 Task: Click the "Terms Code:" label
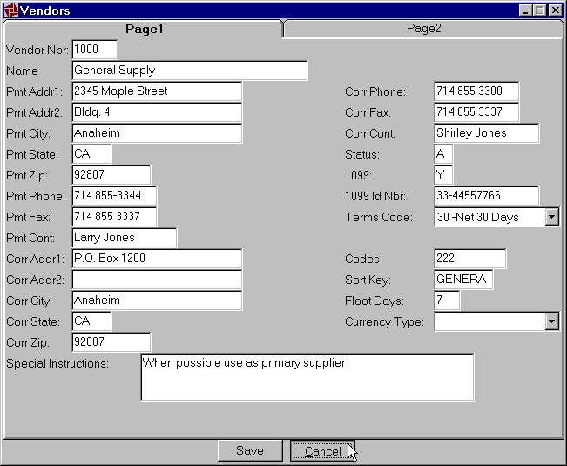[x=379, y=217]
